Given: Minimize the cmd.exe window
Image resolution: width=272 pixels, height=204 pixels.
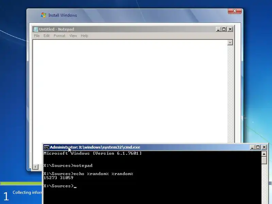Looking at the screenshot, I should [x=252, y=147].
